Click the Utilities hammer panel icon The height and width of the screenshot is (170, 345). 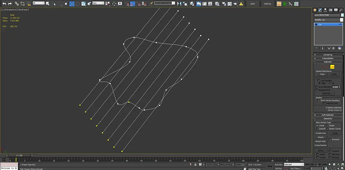pyautogui.click(x=341, y=10)
